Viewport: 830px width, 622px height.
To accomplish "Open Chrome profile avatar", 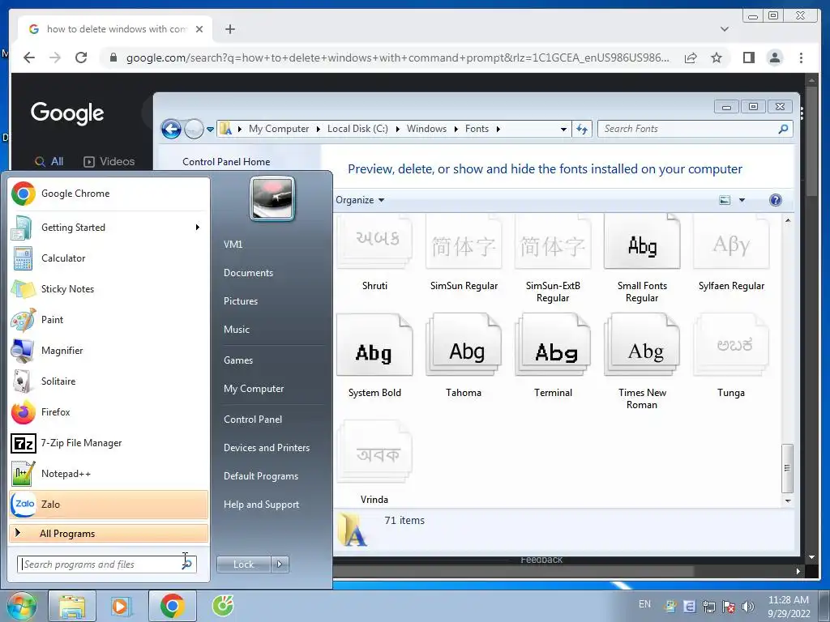I will pyautogui.click(x=775, y=58).
